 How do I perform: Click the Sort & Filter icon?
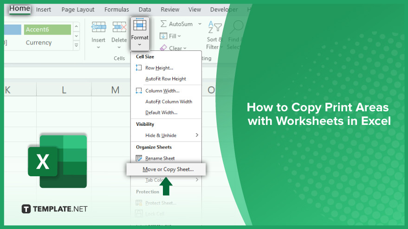215,27
